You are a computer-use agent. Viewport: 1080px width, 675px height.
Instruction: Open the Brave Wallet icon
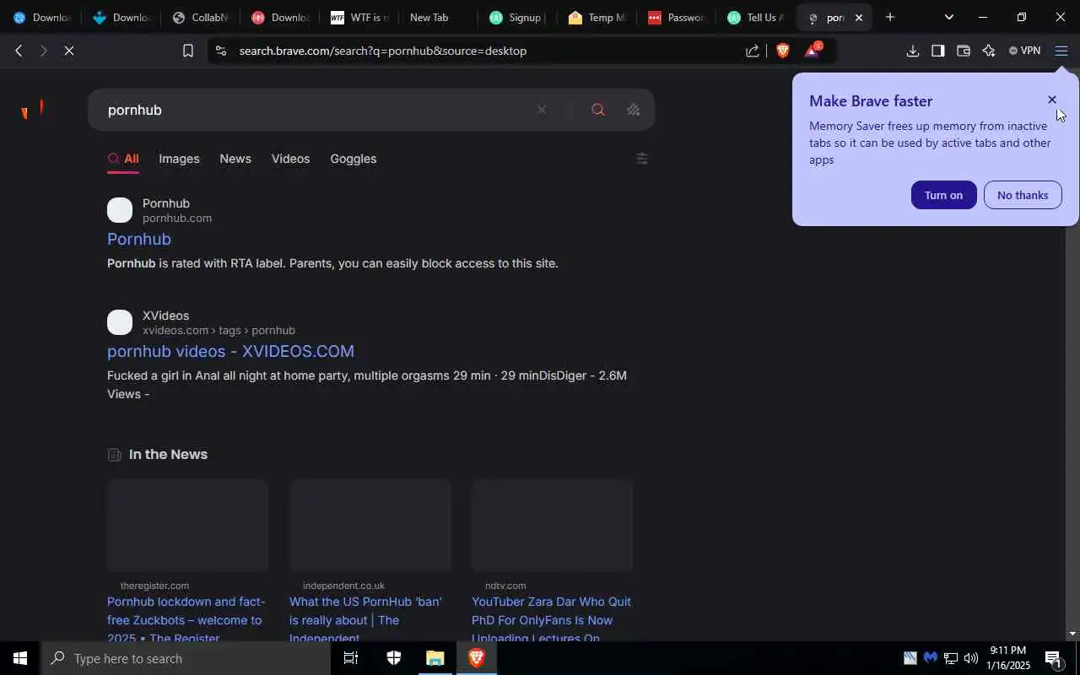[963, 51]
